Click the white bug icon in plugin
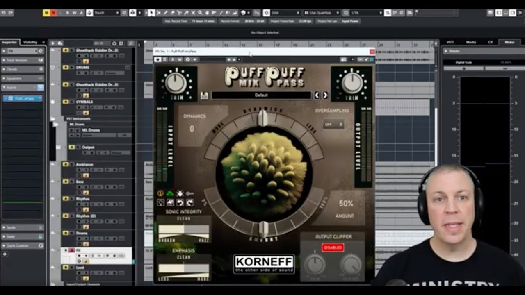The width and height of the screenshot is (525, 295). [x=180, y=193]
